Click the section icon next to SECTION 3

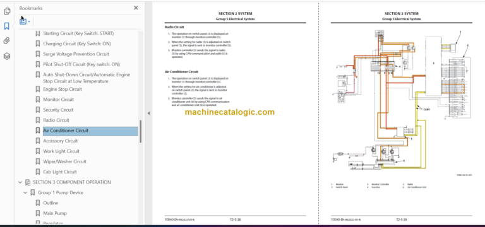(28, 182)
